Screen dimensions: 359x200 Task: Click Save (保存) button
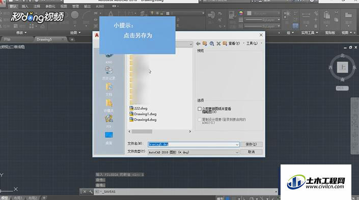coord(251,144)
